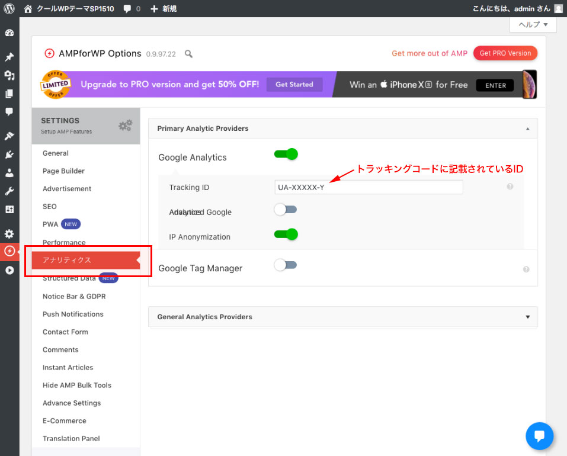The width and height of the screenshot is (567, 456).
Task: Open Plugins plug icon in sidebar
Action: (9, 155)
